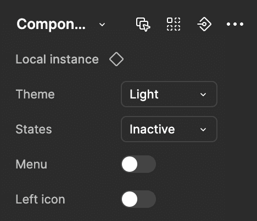Open the three-dot more options menu
Image resolution: width=257 pixels, height=221 pixels.
pyautogui.click(x=235, y=24)
